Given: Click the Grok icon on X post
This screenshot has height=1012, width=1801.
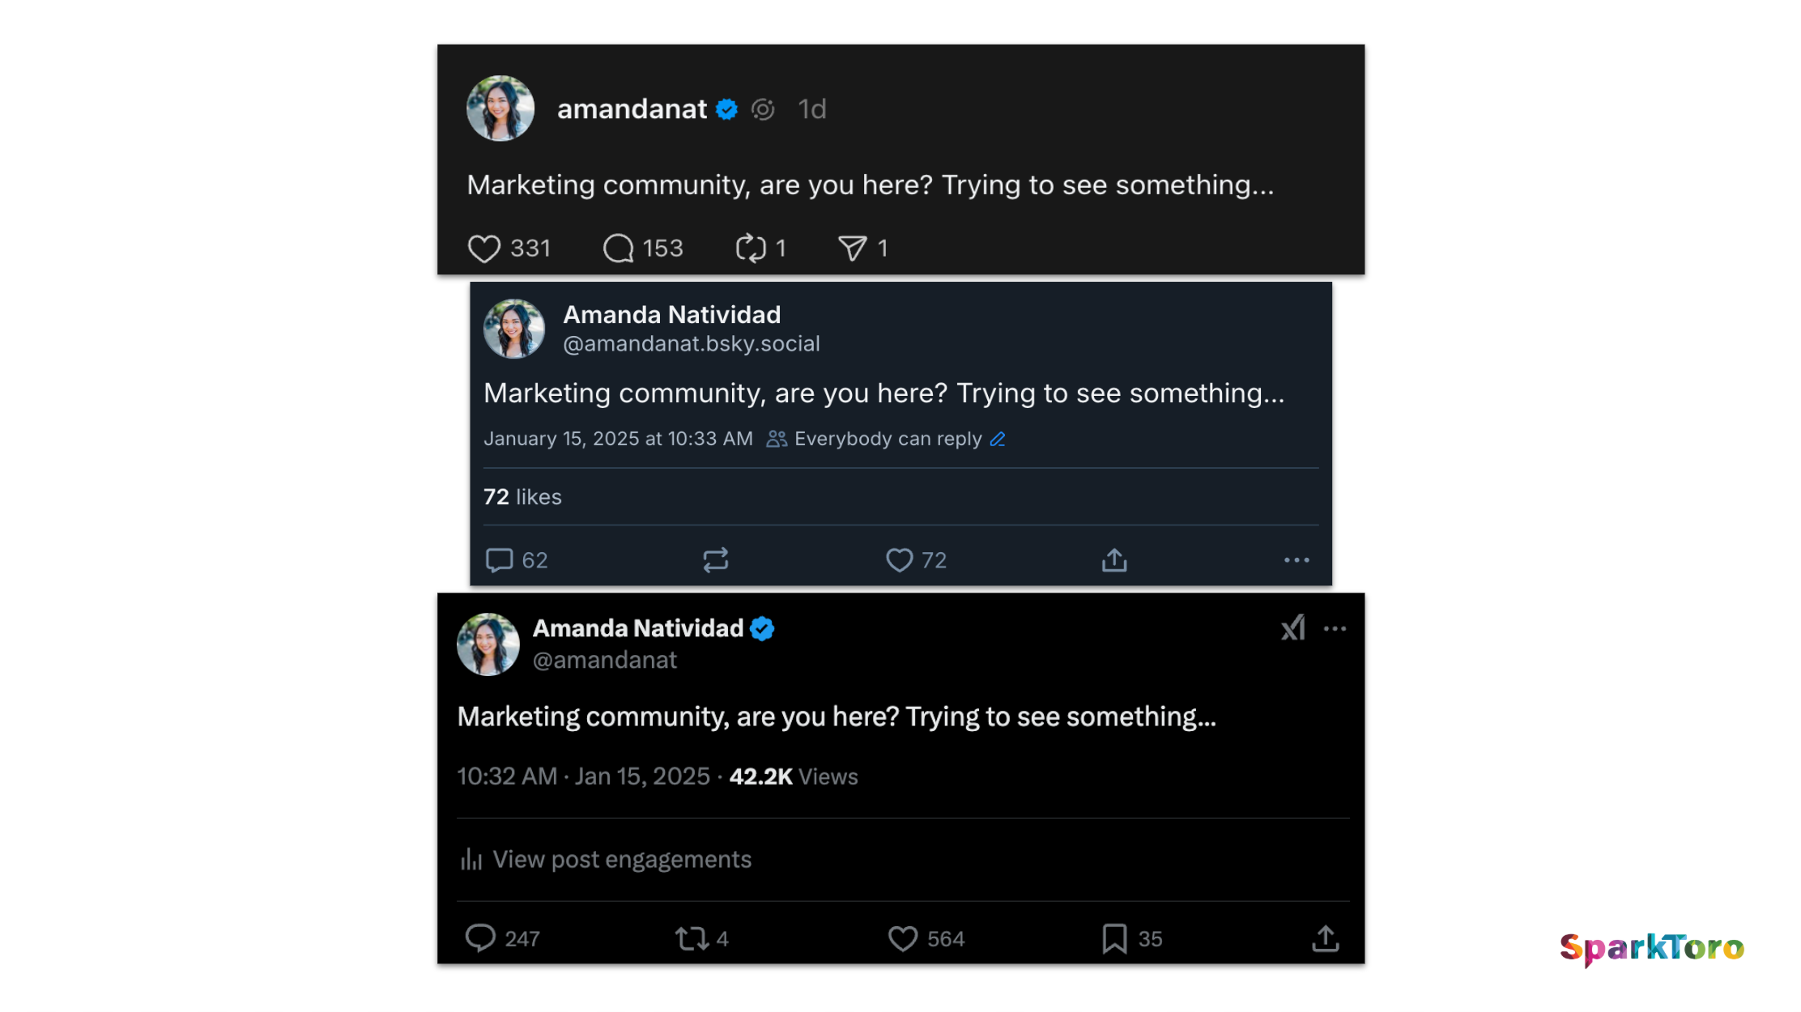Looking at the screenshot, I should (1293, 628).
